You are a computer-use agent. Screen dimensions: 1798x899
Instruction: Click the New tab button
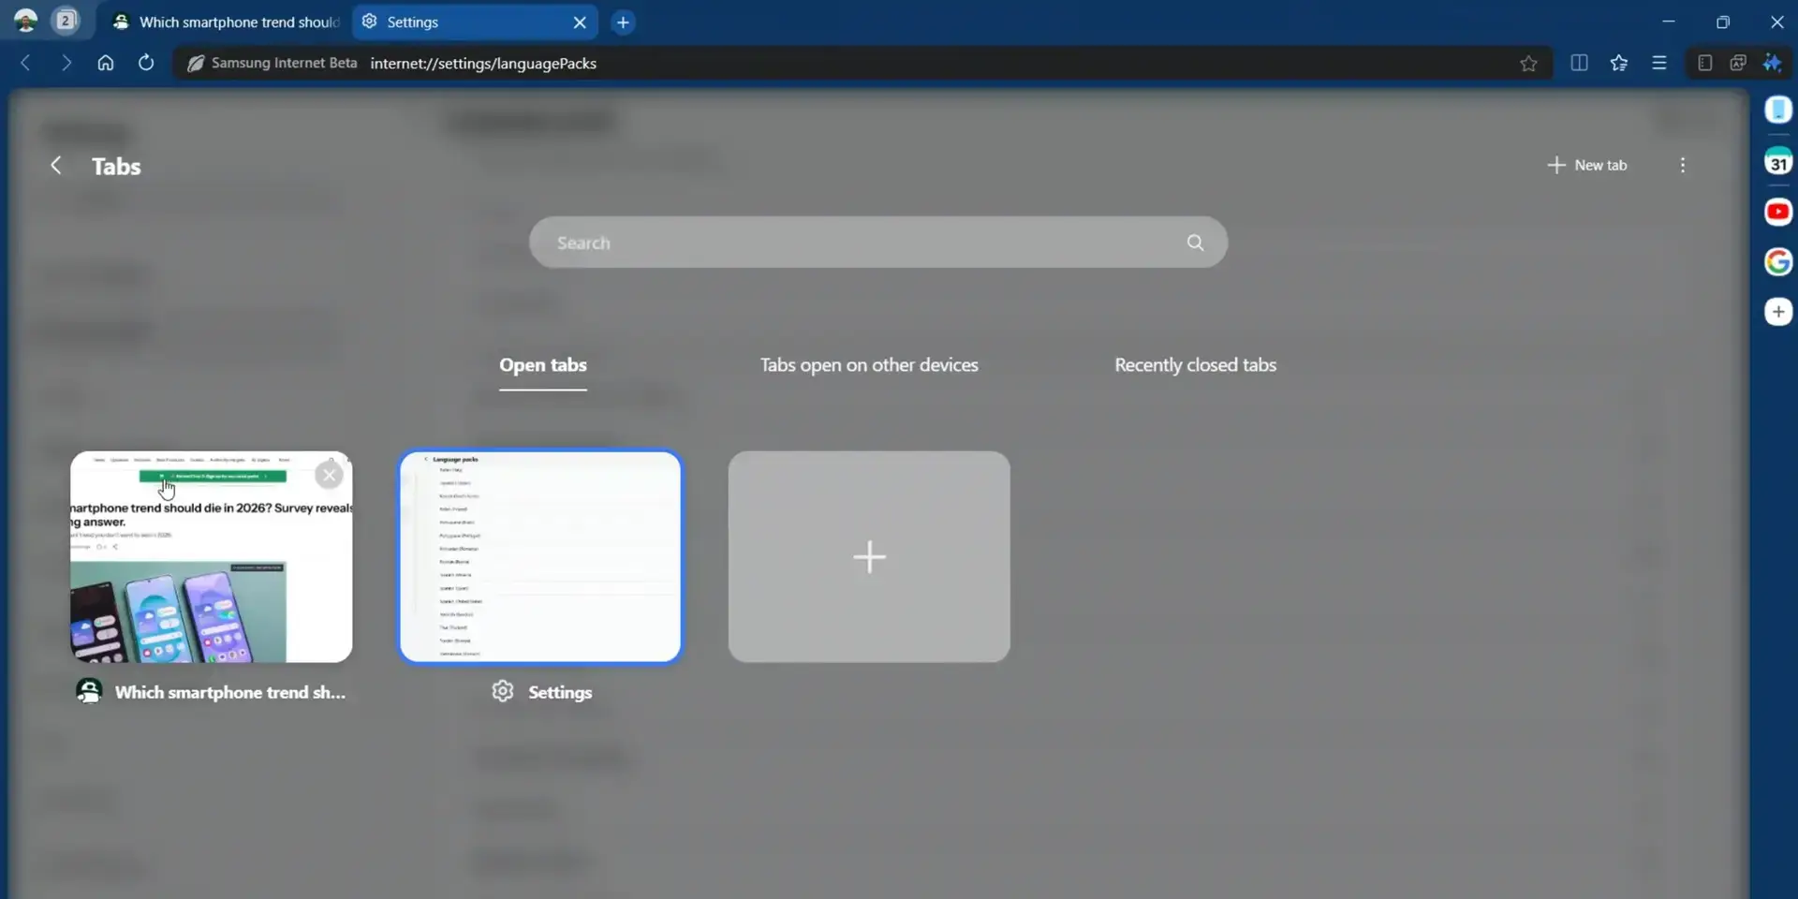tap(1587, 165)
